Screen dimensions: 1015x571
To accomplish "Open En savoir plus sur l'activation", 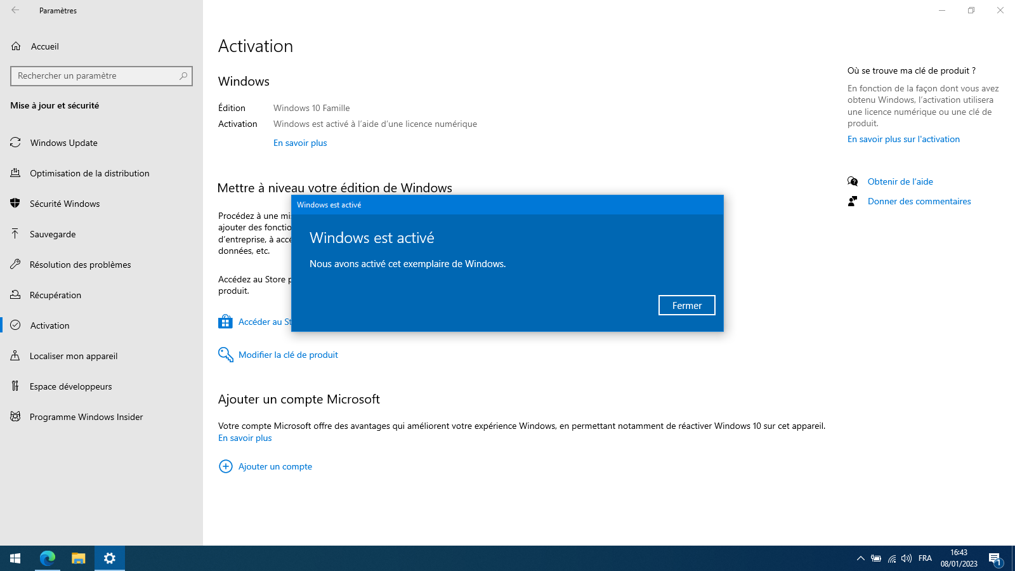I will tap(903, 139).
